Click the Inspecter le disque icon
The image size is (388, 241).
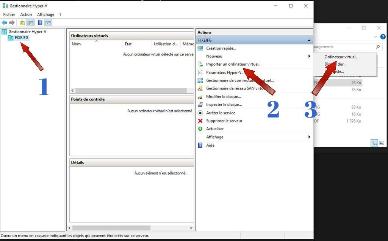200,105
